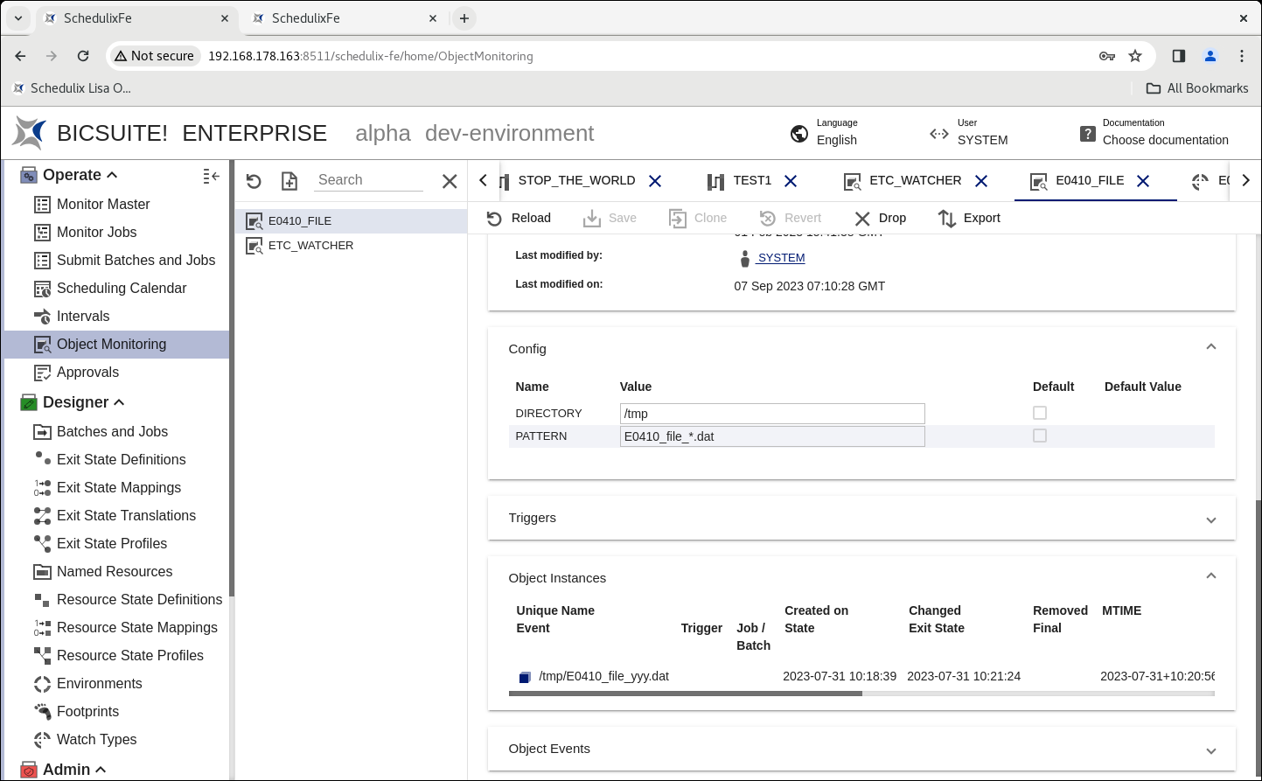Open Scheduling Calendar from sidebar icon
The image size is (1262, 781).
pos(42,288)
